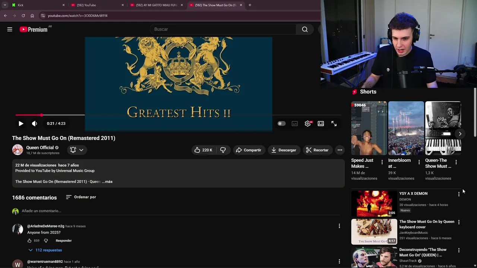The width and height of the screenshot is (477, 268).
Task: Click the Recortar clip button
Action: [x=317, y=150]
